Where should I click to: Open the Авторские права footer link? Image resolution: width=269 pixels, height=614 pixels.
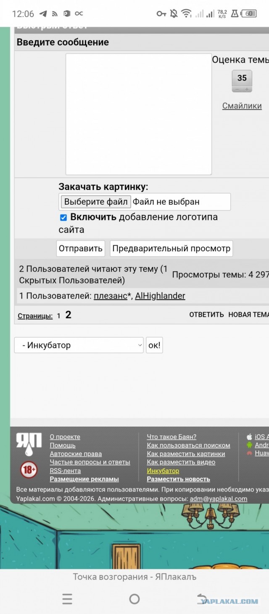pyautogui.click(x=76, y=454)
